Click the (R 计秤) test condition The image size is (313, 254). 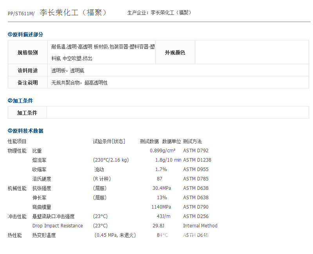click(x=102, y=179)
